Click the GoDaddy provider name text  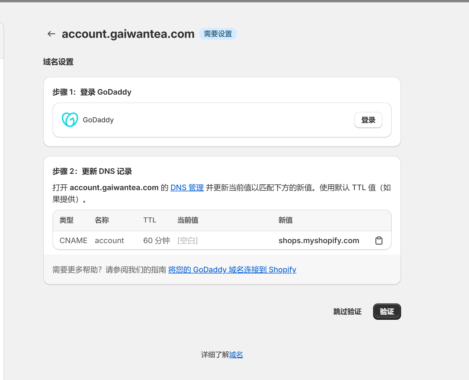98,120
